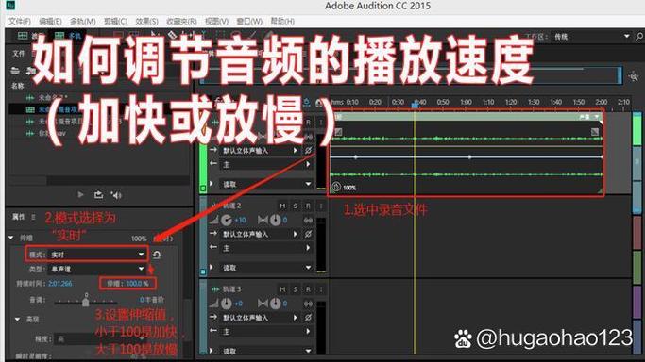645x362 pixels.
Task: Click sum to mono icon on 轨道 3
Action: pos(308,304)
